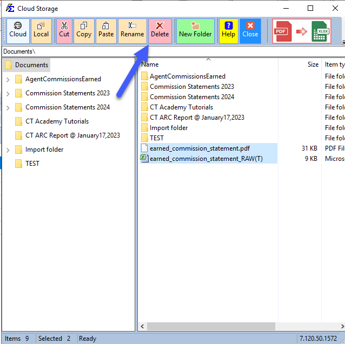Click the 9 KB size cell
This screenshot has height=344, width=345.
pyautogui.click(x=311, y=159)
